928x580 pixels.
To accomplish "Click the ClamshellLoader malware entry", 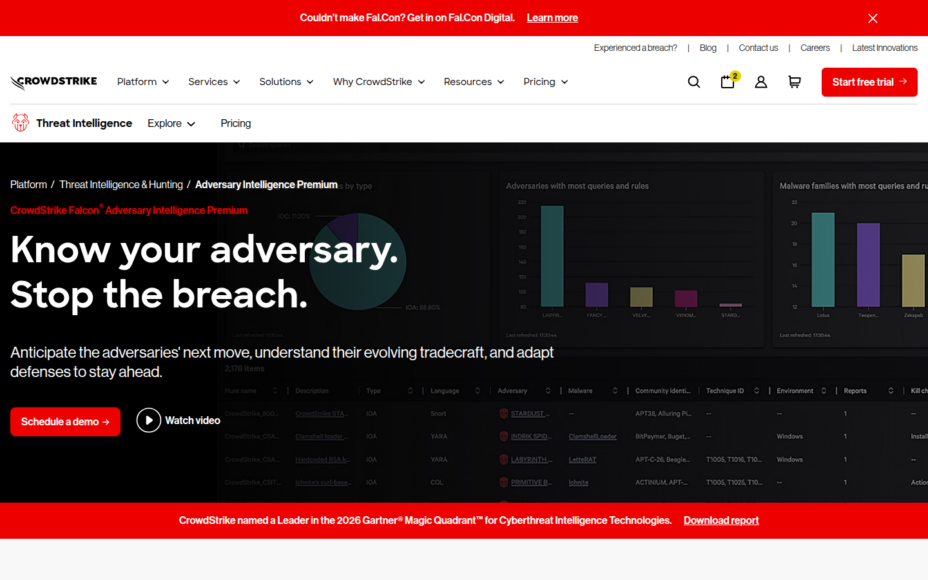I will (x=592, y=436).
